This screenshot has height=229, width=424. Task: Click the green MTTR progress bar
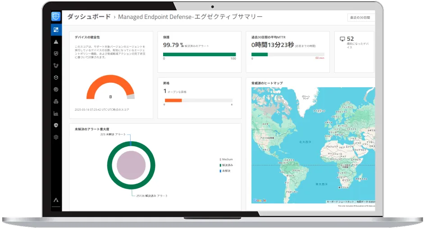(x=260, y=54)
